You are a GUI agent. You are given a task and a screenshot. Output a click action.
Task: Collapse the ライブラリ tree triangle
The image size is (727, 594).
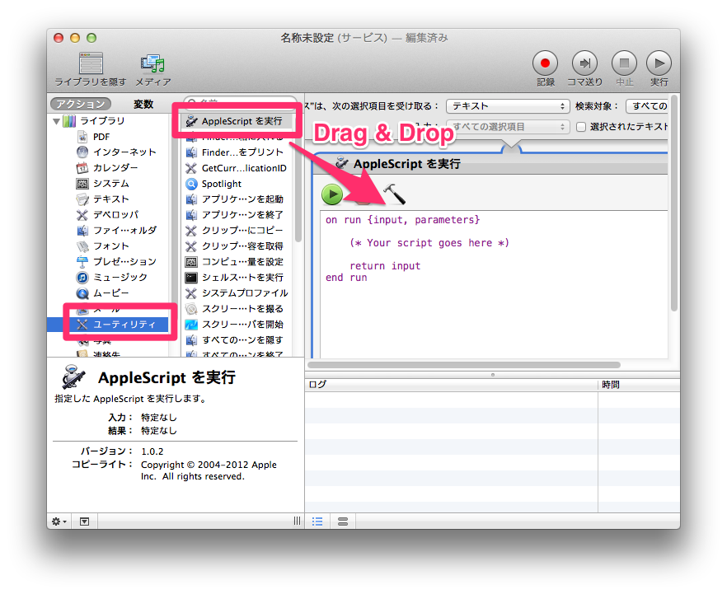pos(57,121)
